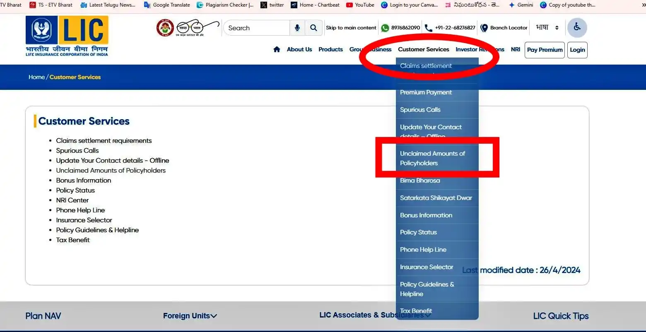Open the Products menu
Screen dimensions: 646x332
tap(330, 49)
